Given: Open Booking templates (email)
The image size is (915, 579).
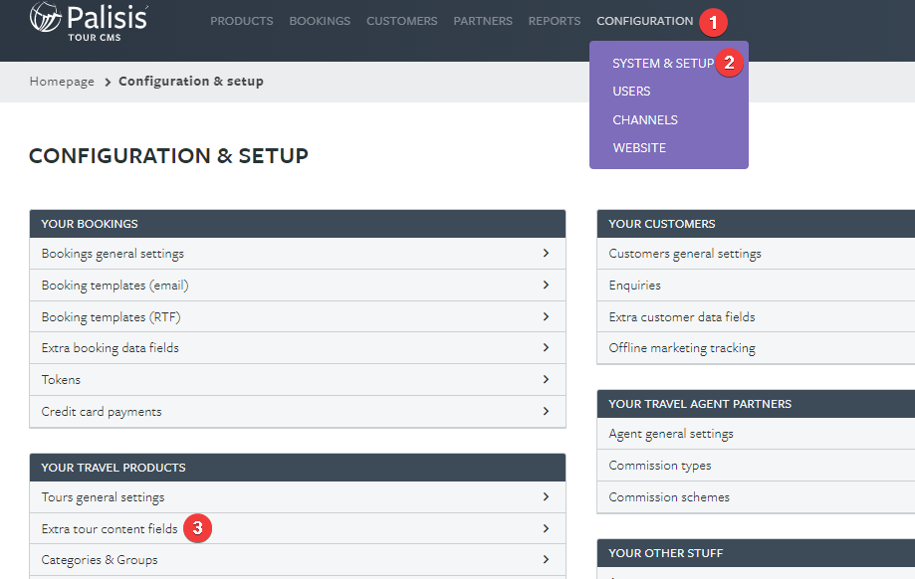Looking at the screenshot, I should tap(298, 286).
